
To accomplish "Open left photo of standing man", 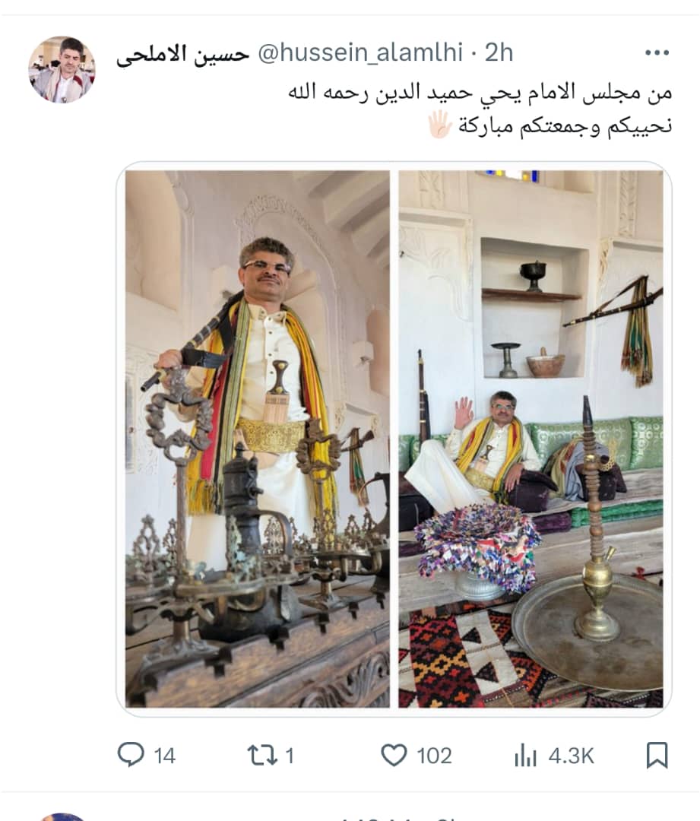I will pos(258,439).
